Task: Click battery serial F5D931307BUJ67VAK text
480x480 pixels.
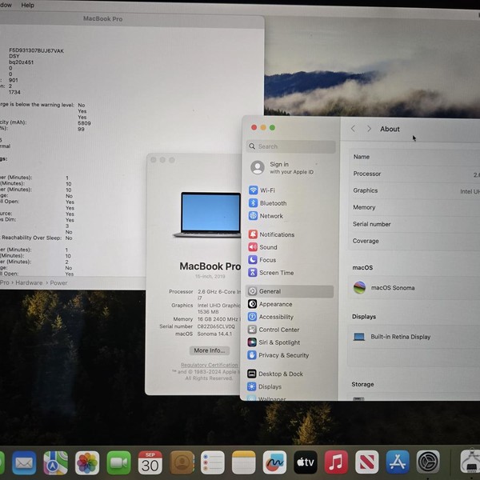Action: (37, 50)
